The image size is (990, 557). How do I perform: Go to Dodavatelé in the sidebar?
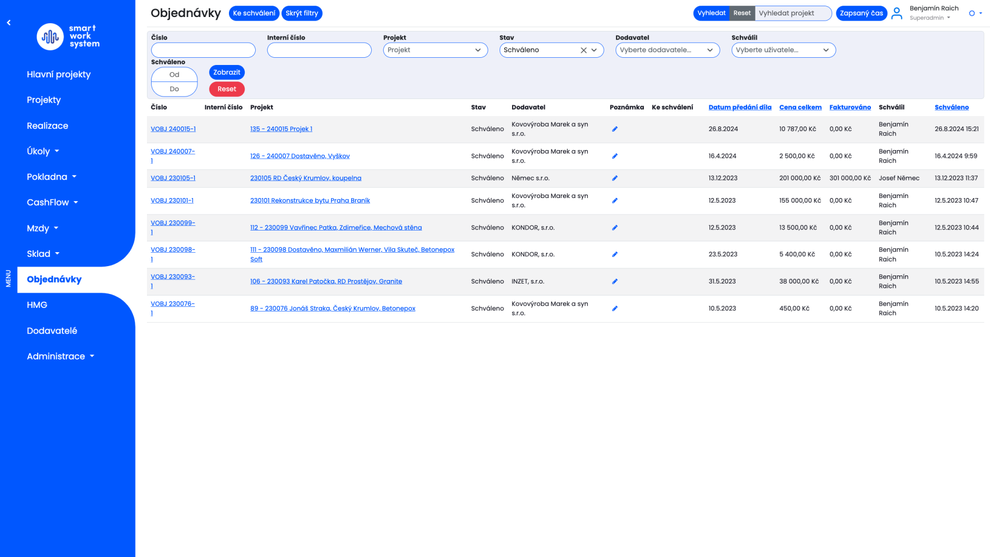pos(52,331)
